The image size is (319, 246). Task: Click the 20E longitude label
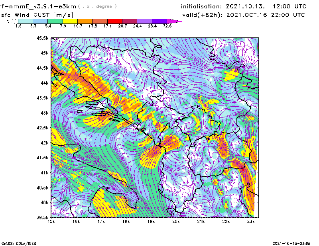pyautogui.click(x=176, y=221)
